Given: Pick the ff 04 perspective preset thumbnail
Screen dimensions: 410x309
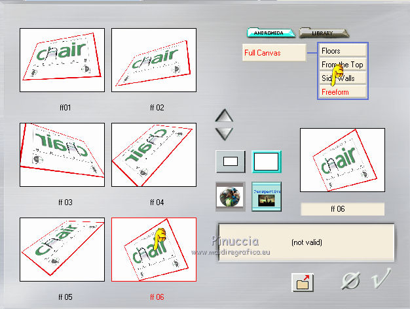Looking at the screenshot, I should [154, 155].
